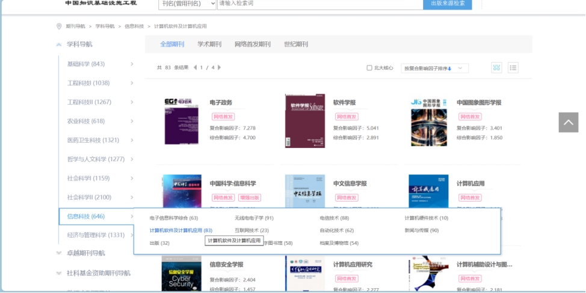Click 信息科技 in breadcrumb
The height and width of the screenshot is (293, 586).
coord(134,26)
